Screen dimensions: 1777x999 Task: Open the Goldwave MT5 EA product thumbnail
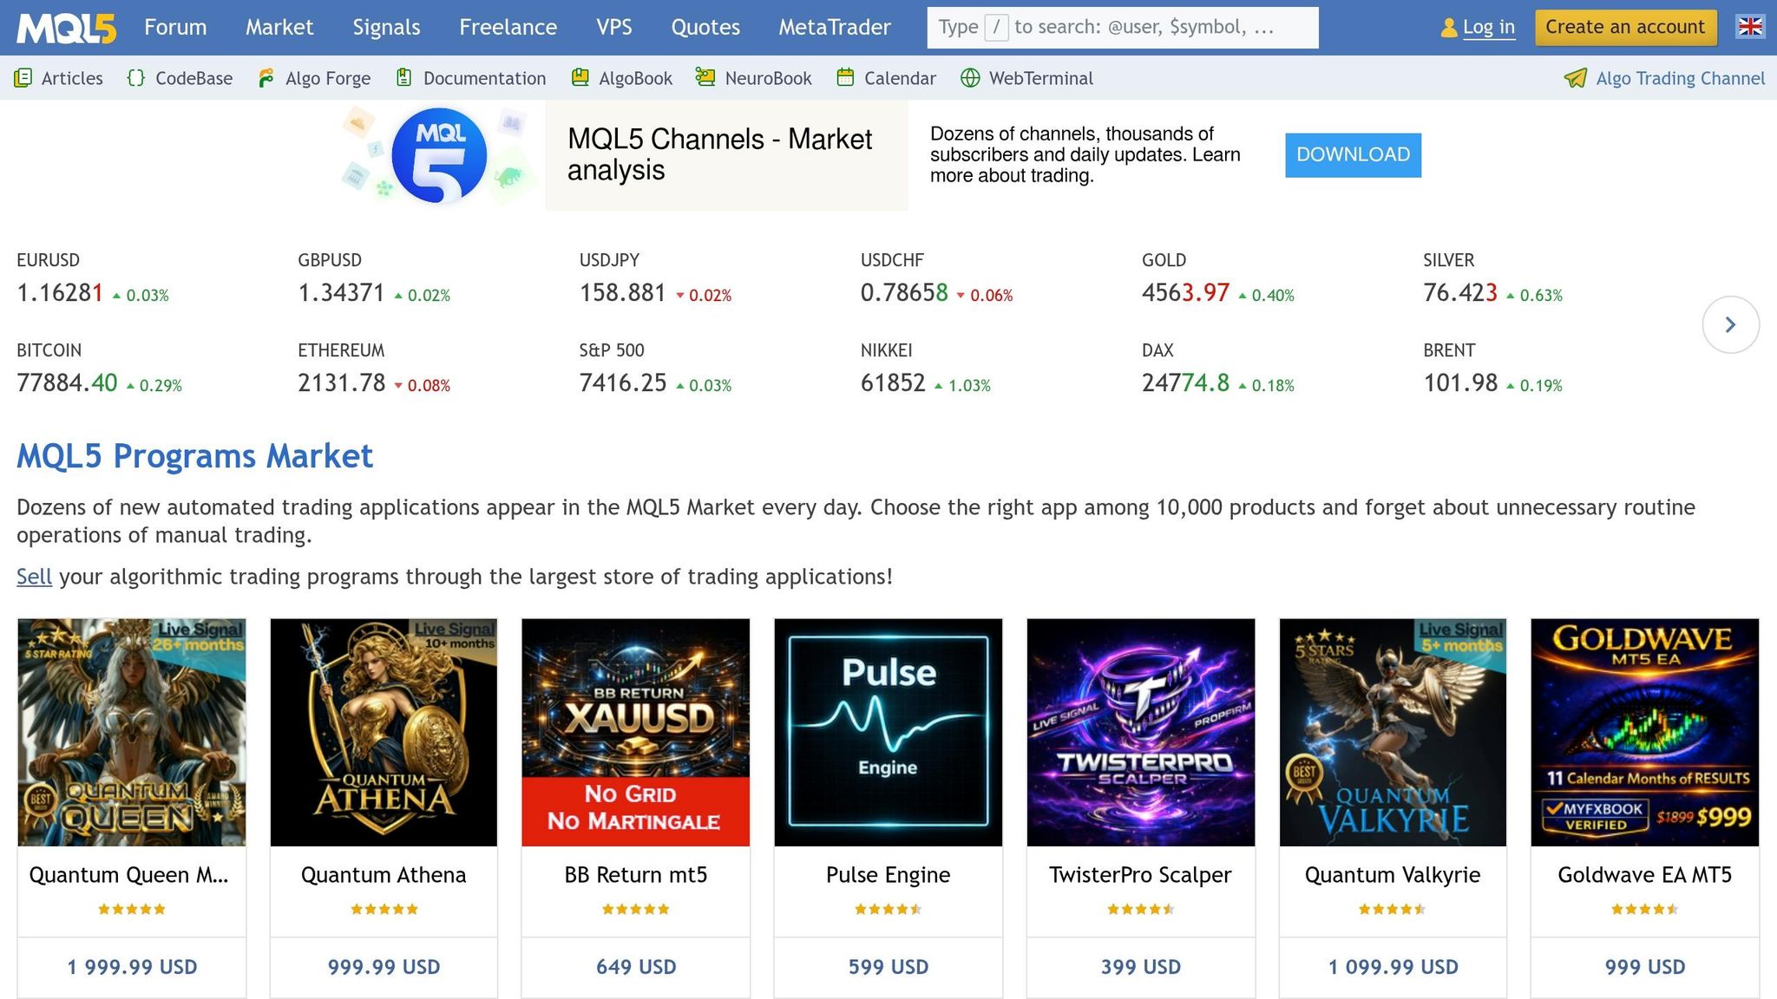1645,733
